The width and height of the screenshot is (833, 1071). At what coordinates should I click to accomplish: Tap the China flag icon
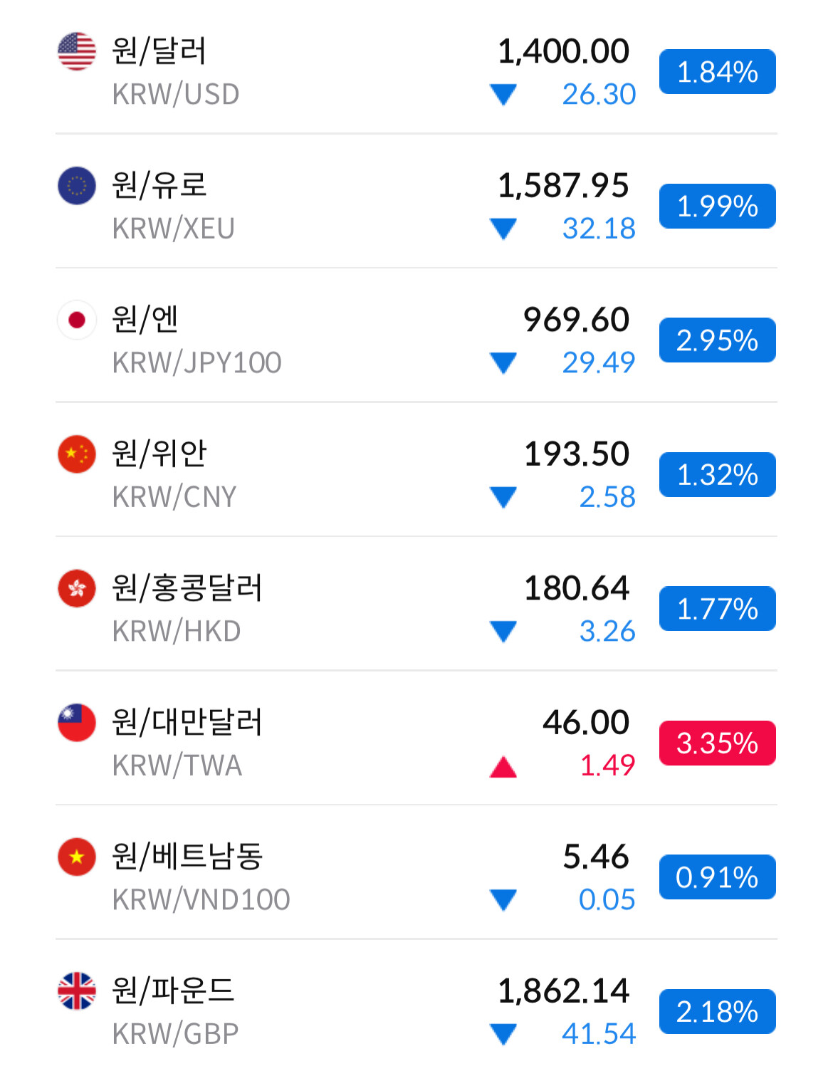(76, 454)
